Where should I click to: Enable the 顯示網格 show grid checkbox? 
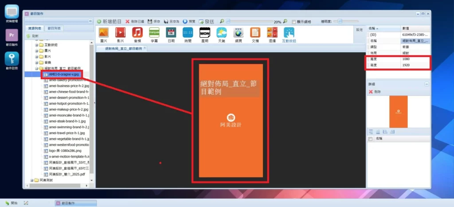point(294,21)
